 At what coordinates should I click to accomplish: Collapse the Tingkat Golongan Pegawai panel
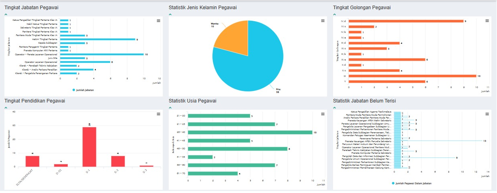pyautogui.click(x=335, y=14)
